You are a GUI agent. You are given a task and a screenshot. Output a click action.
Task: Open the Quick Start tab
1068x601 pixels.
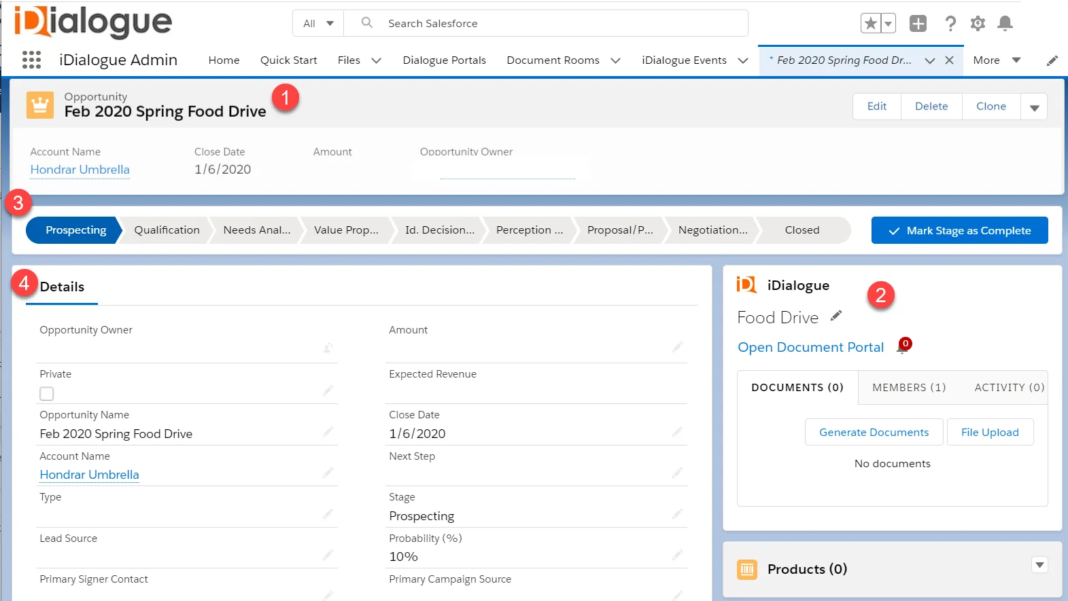288,60
